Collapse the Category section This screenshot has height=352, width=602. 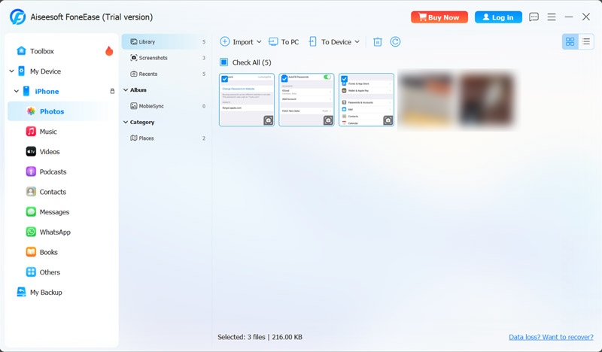coord(126,122)
